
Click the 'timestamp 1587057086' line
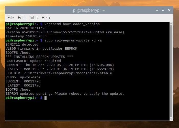pos(26,36)
